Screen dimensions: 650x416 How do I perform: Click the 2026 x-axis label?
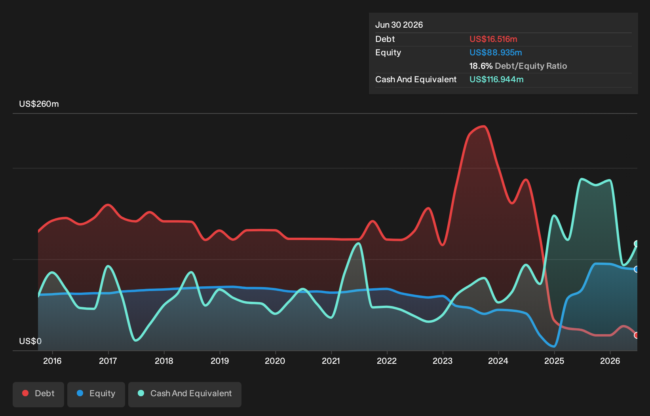click(610, 361)
